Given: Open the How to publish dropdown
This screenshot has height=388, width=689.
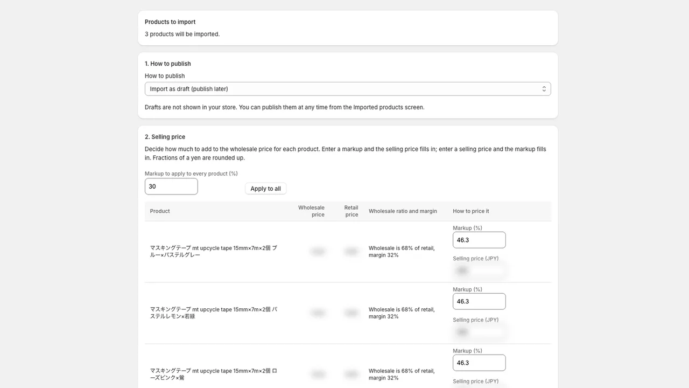Looking at the screenshot, I should [x=348, y=89].
